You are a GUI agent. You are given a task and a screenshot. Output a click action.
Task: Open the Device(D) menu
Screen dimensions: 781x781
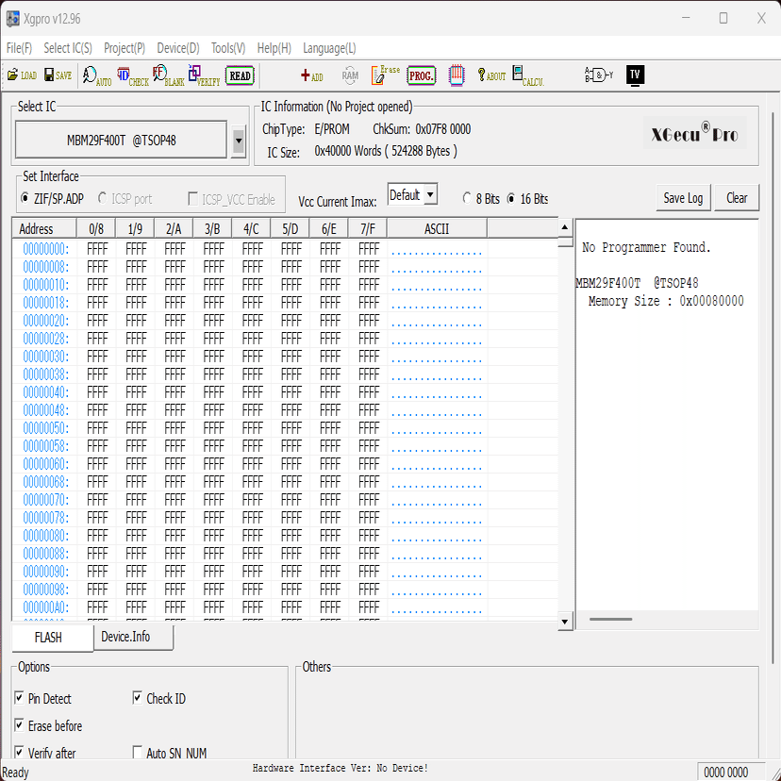(x=177, y=48)
